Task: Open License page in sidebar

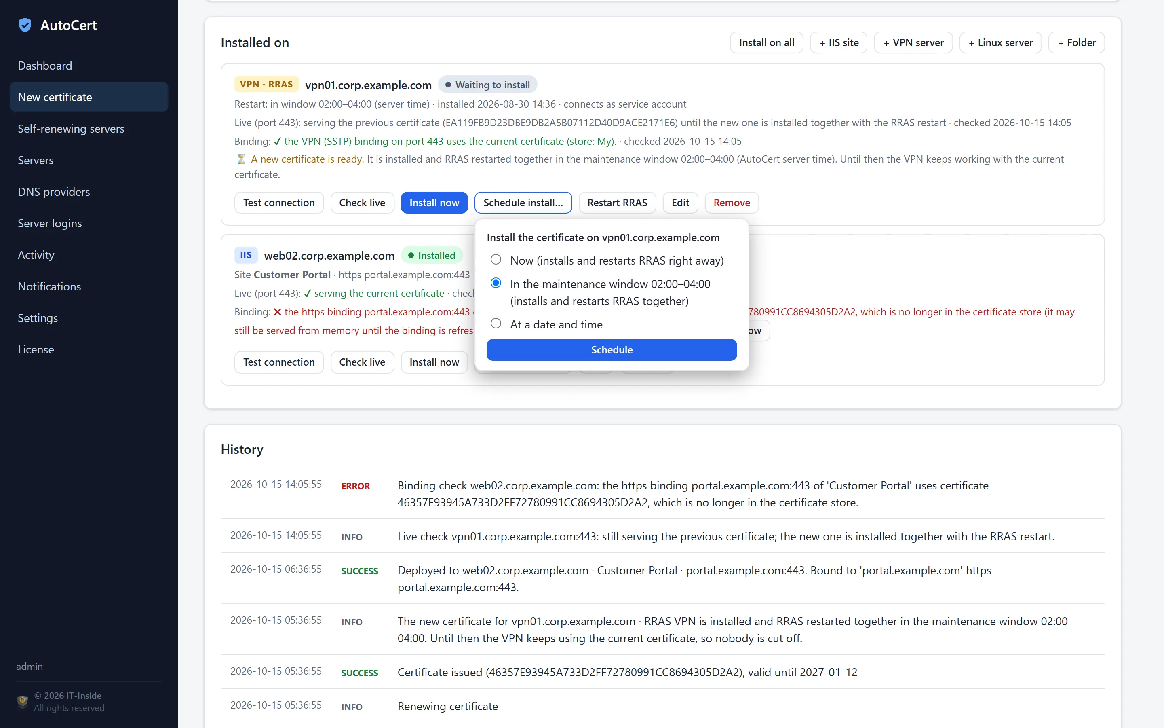Action: 89,349
